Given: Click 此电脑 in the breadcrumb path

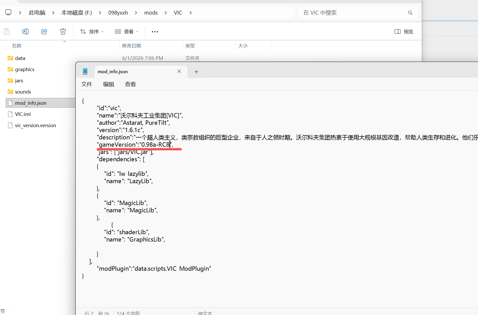Looking at the screenshot, I should pyautogui.click(x=37, y=13).
